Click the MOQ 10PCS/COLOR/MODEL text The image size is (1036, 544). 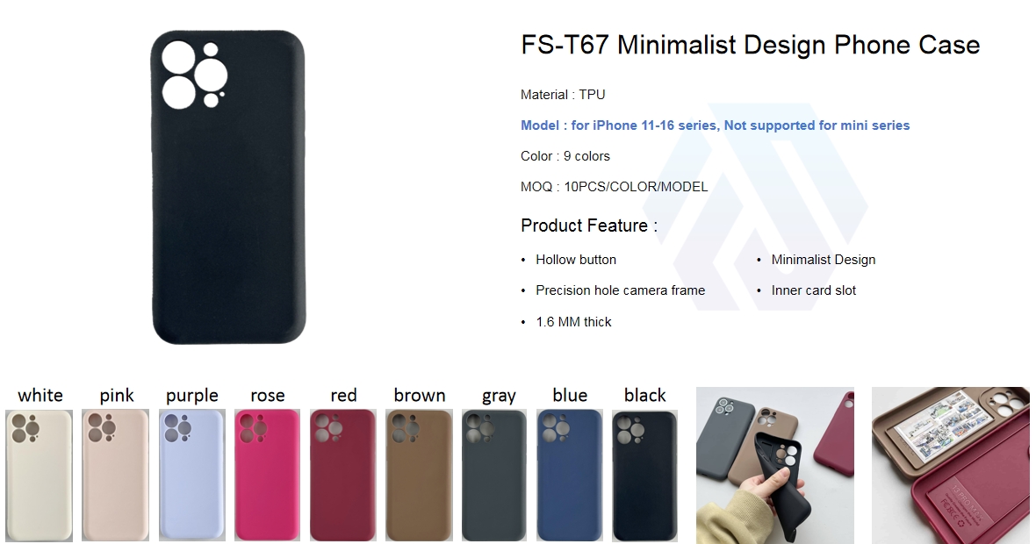(x=614, y=187)
